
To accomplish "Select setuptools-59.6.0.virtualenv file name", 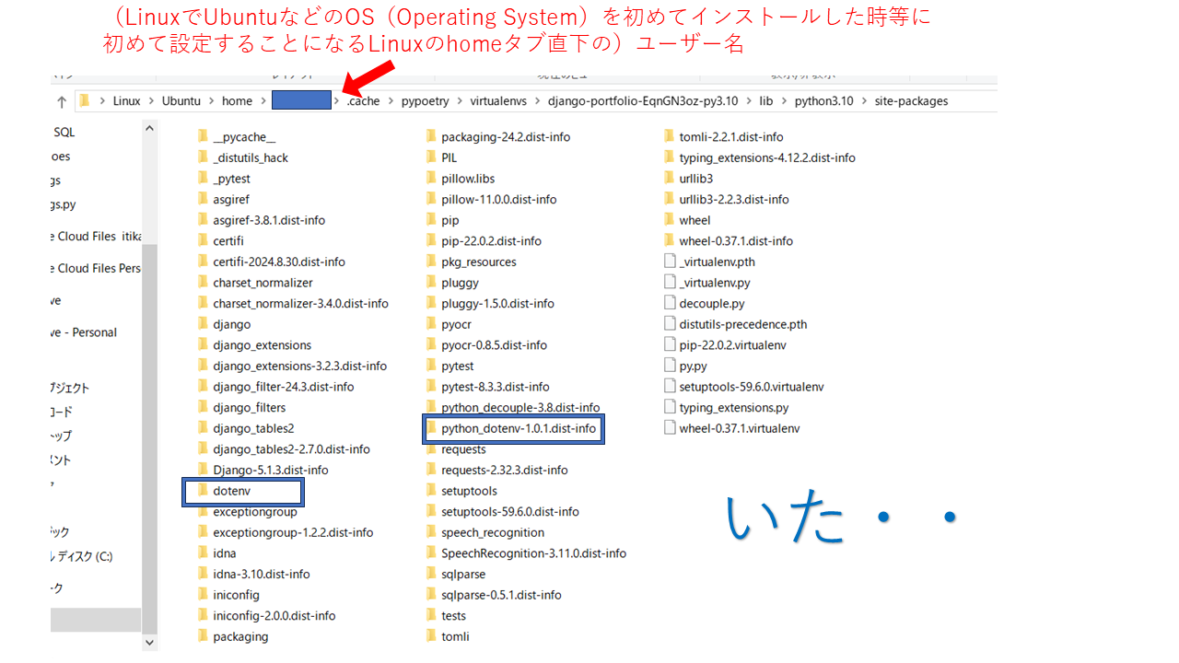I will tap(752, 387).
